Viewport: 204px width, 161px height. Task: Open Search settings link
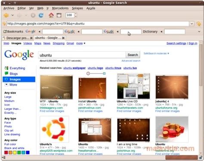[x=176, y=43]
